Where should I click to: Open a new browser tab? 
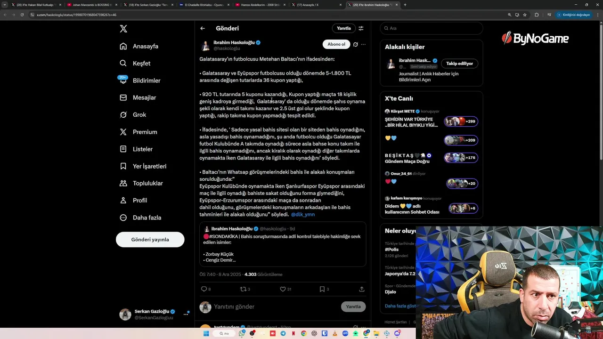(405, 5)
